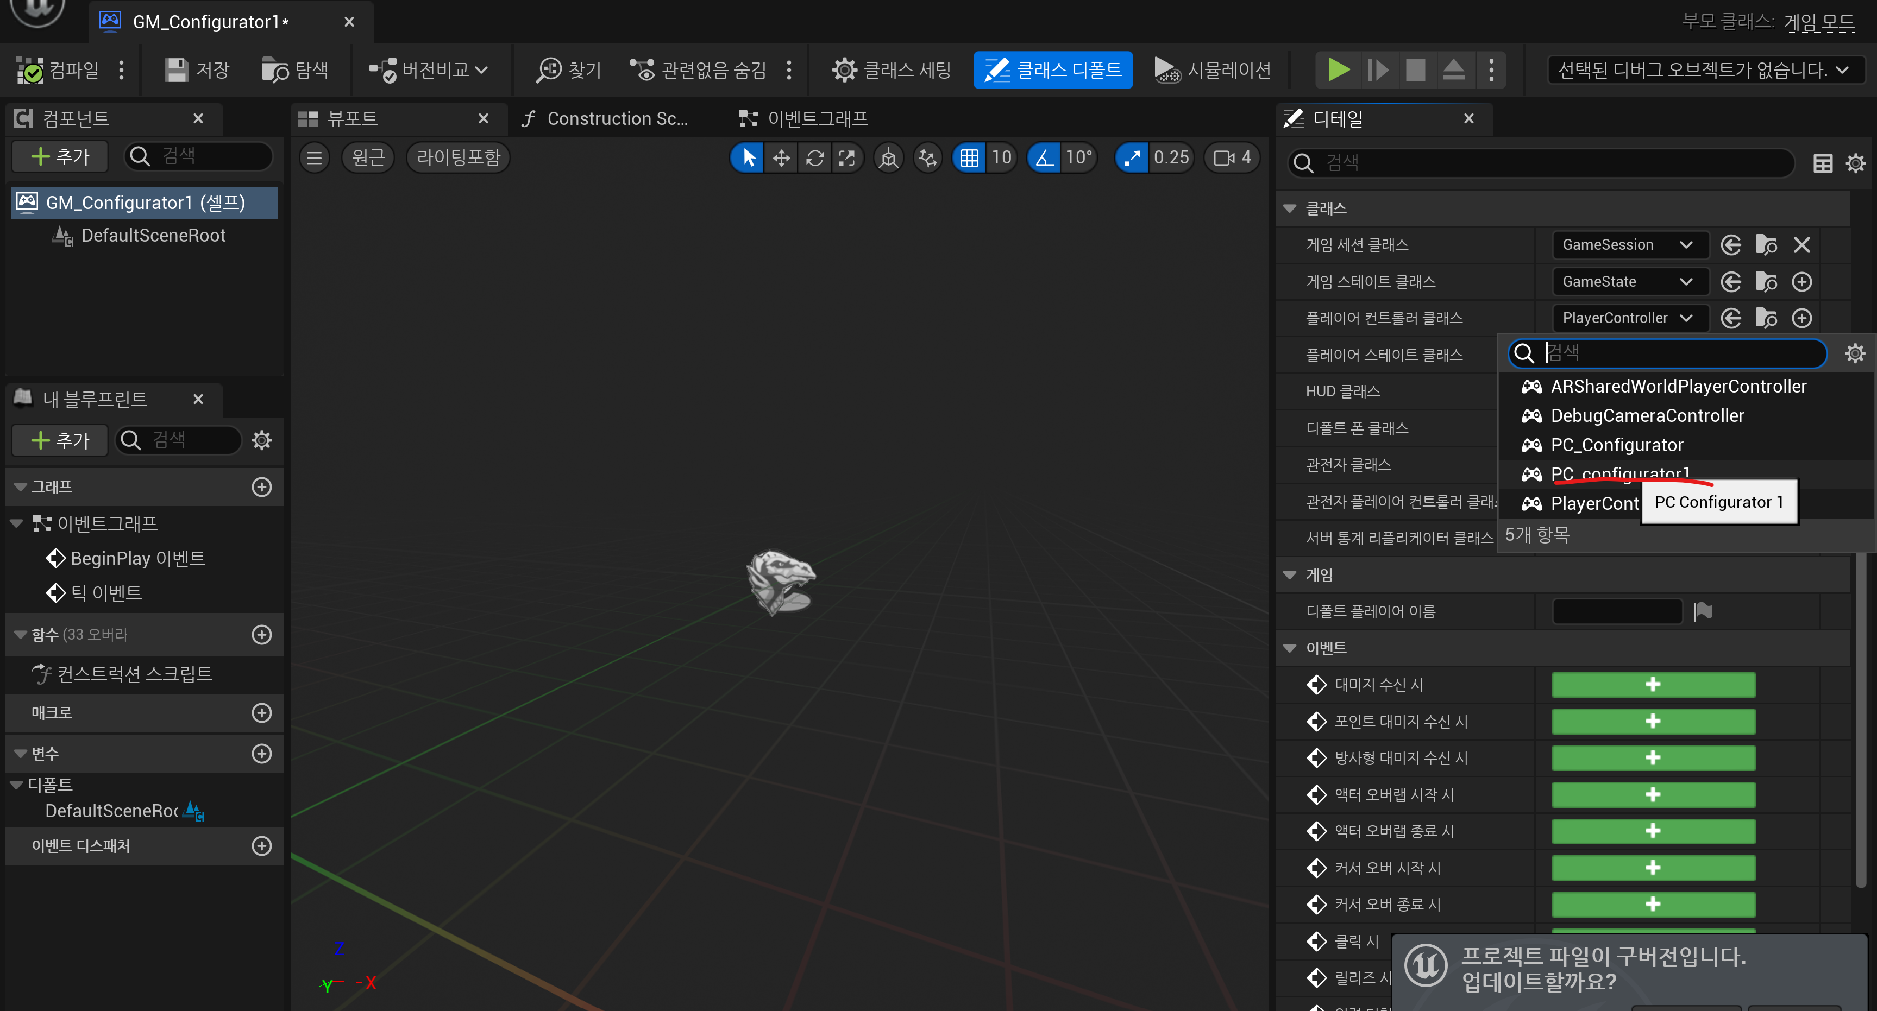Open camera speed setting 4
Screen dimensions: 1877x1011
pos(1232,157)
